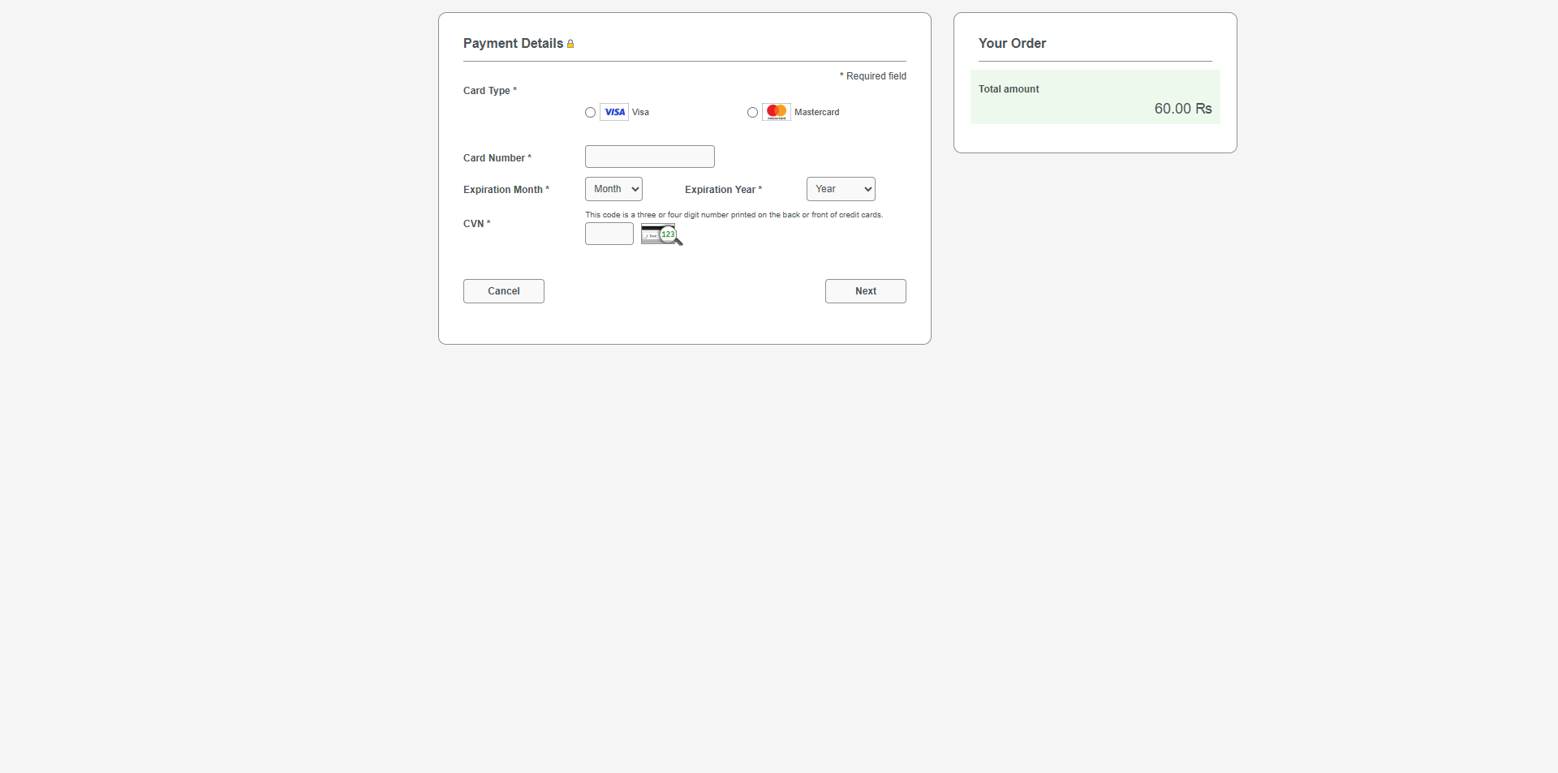
Task: Click the Payment Details heading
Action: coord(512,44)
